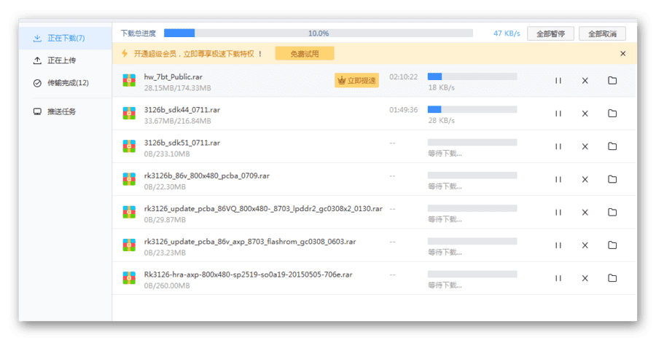Pause 3126b_sdk44_0711.rar download
This screenshot has width=656, height=340.
click(x=558, y=114)
